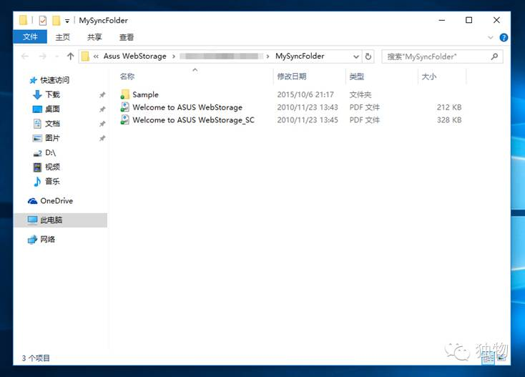
Task: Go up one folder level arrow
Action: (x=70, y=57)
